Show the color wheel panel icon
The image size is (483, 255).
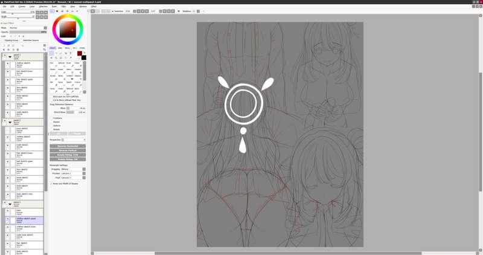click(52, 11)
